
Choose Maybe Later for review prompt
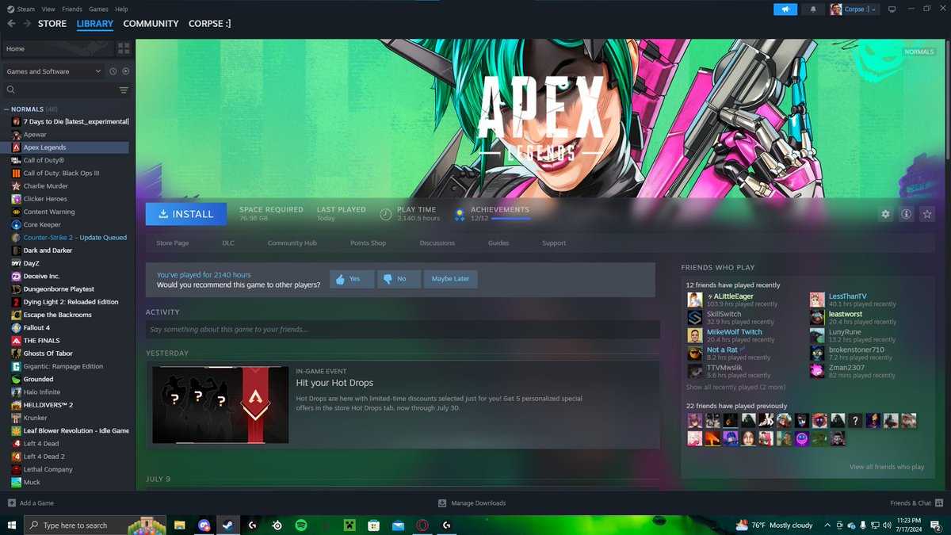pyautogui.click(x=451, y=279)
